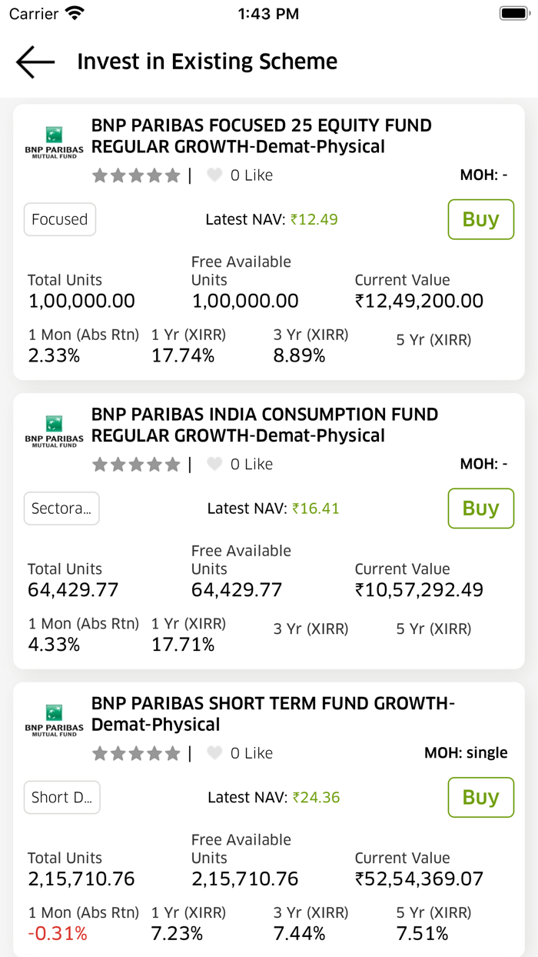Buy the Focused 25 Equity Fund
The height and width of the screenshot is (957, 538).
pyautogui.click(x=480, y=219)
